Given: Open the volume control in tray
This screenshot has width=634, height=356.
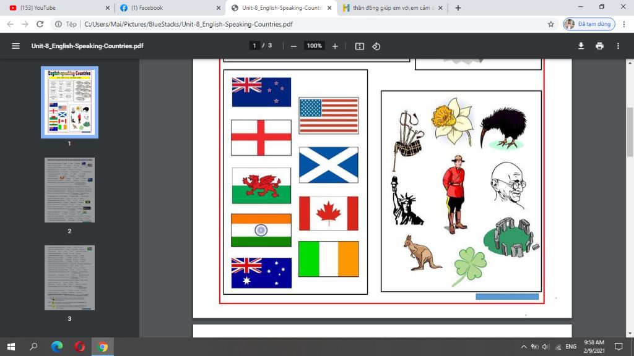Looking at the screenshot, I should click(x=546, y=347).
